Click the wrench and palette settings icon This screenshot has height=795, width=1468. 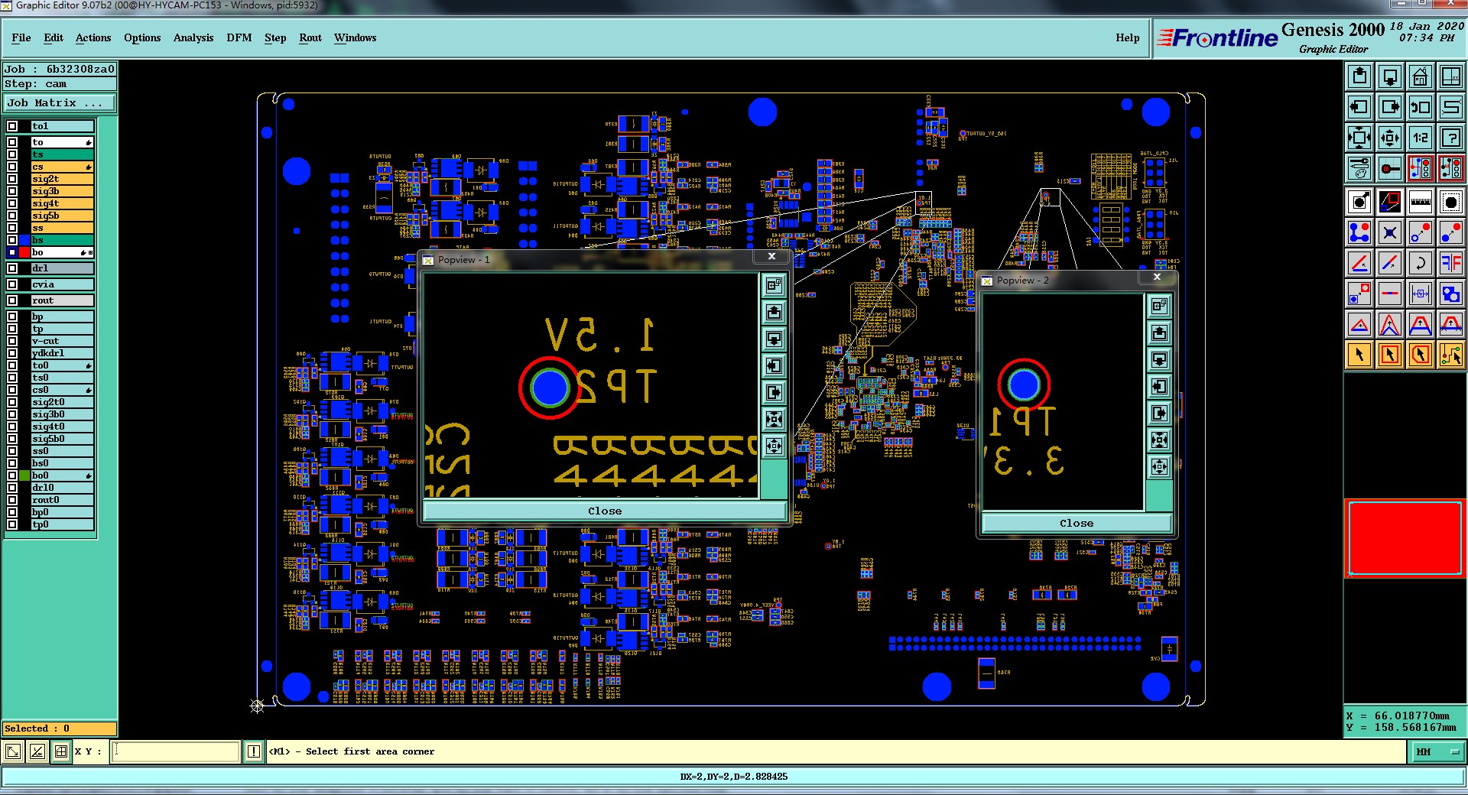pyautogui.click(x=1359, y=167)
